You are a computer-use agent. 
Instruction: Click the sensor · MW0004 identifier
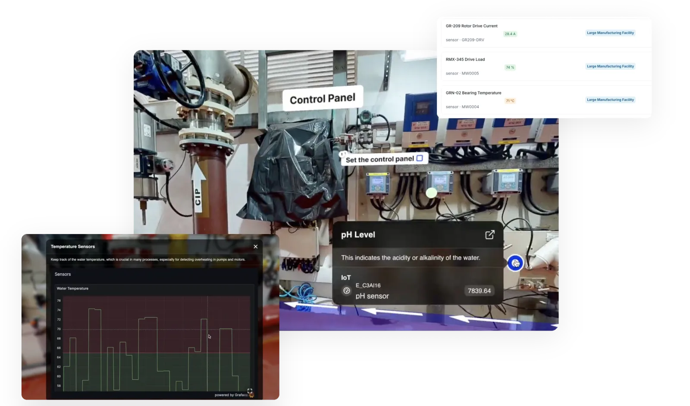click(x=462, y=107)
